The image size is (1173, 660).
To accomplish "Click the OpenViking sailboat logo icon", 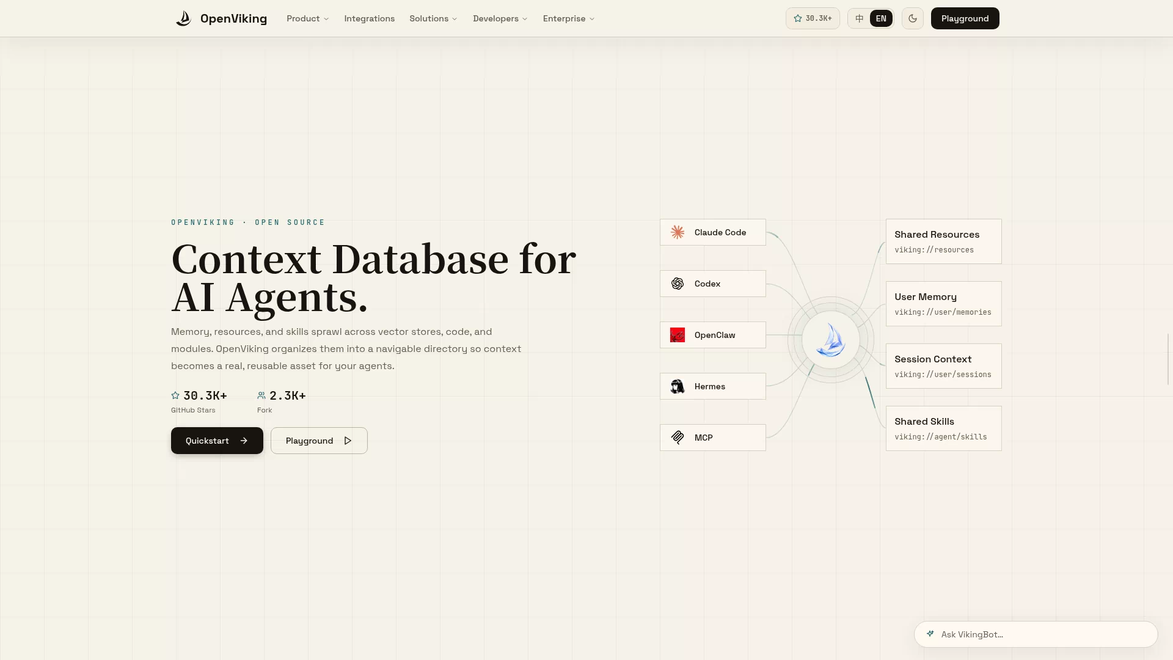I will [183, 18].
